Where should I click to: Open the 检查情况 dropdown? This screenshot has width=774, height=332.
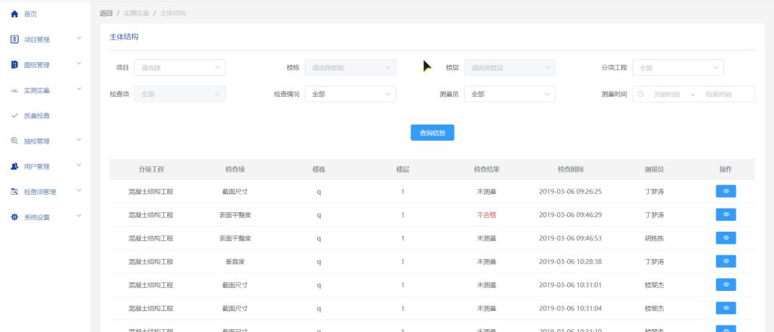pos(350,94)
